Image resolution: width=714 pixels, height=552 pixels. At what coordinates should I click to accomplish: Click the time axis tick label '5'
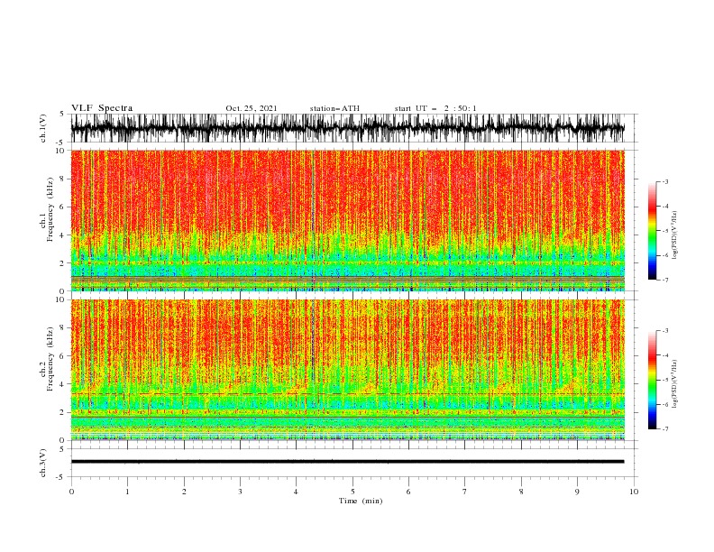352,492
